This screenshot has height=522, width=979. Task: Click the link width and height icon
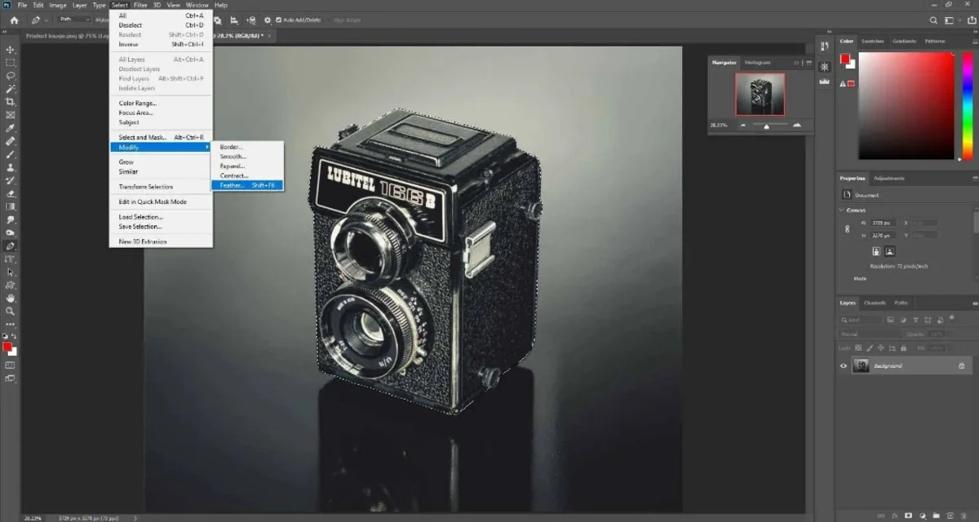click(x=848, y=229)
